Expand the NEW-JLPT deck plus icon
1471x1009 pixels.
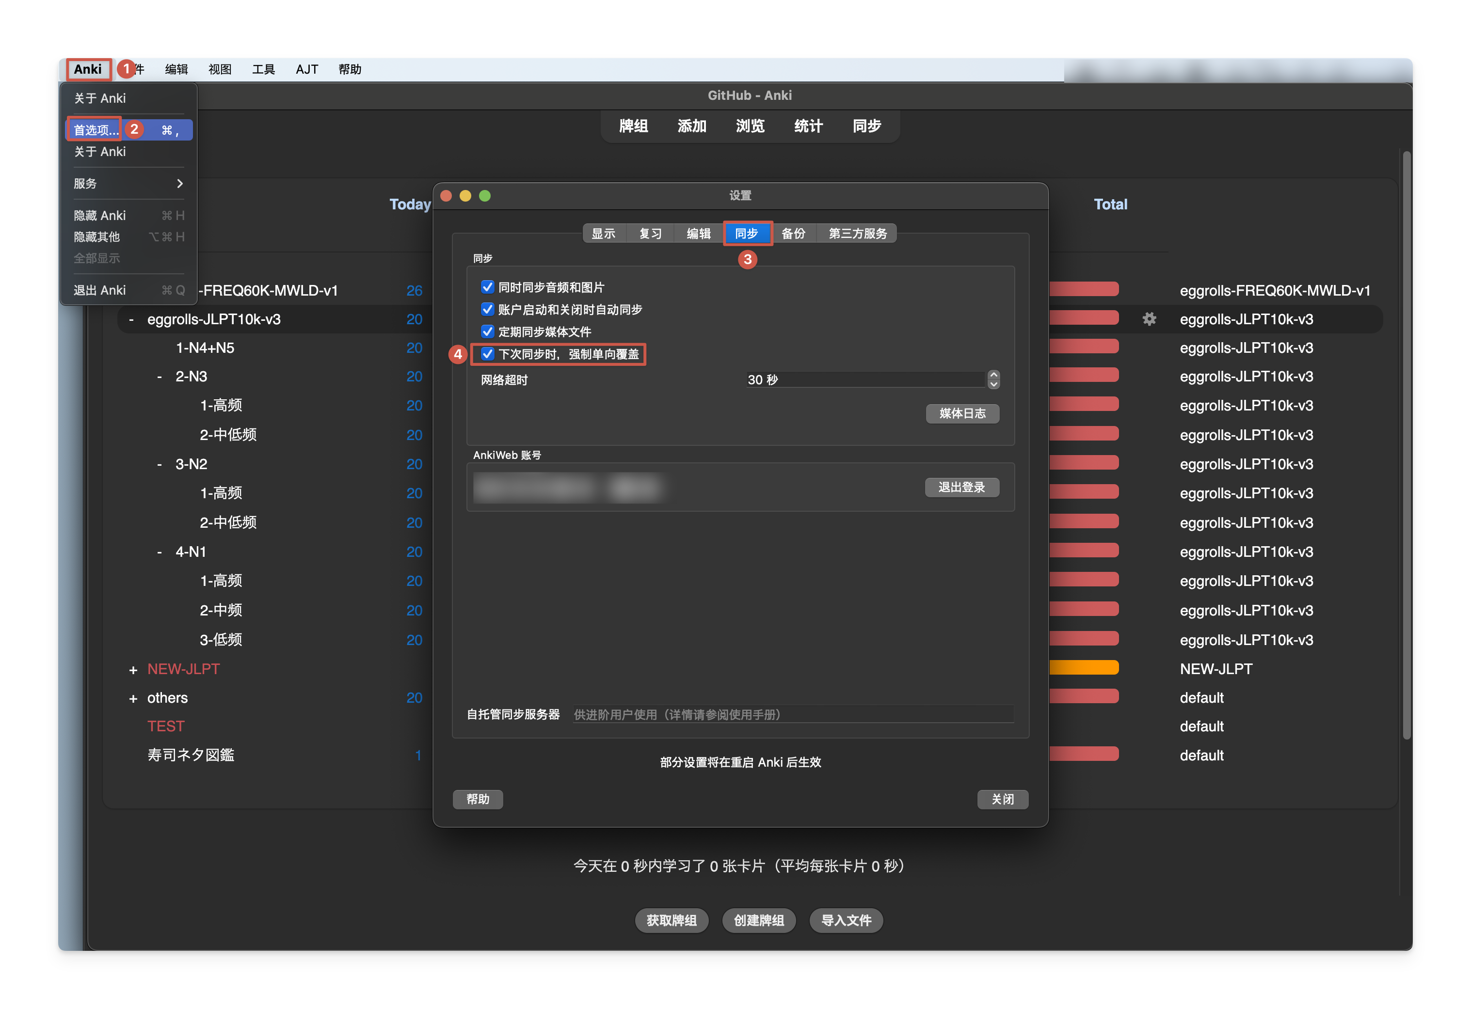(x=133, y=669)
